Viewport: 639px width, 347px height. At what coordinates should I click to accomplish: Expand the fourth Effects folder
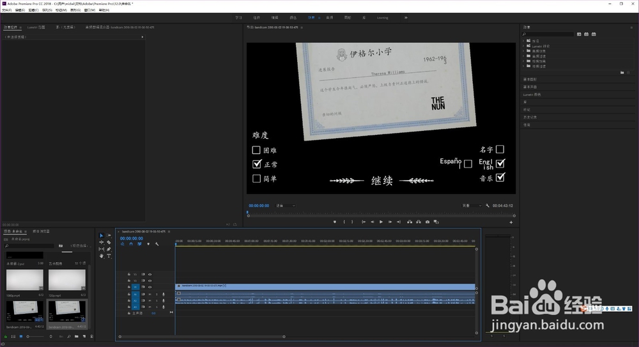pyautogui.click(x=524, y=56)
